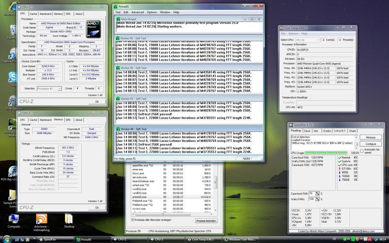Click the Core Temp title bar icon
389x243 pixels.
[x=281, y=28]
